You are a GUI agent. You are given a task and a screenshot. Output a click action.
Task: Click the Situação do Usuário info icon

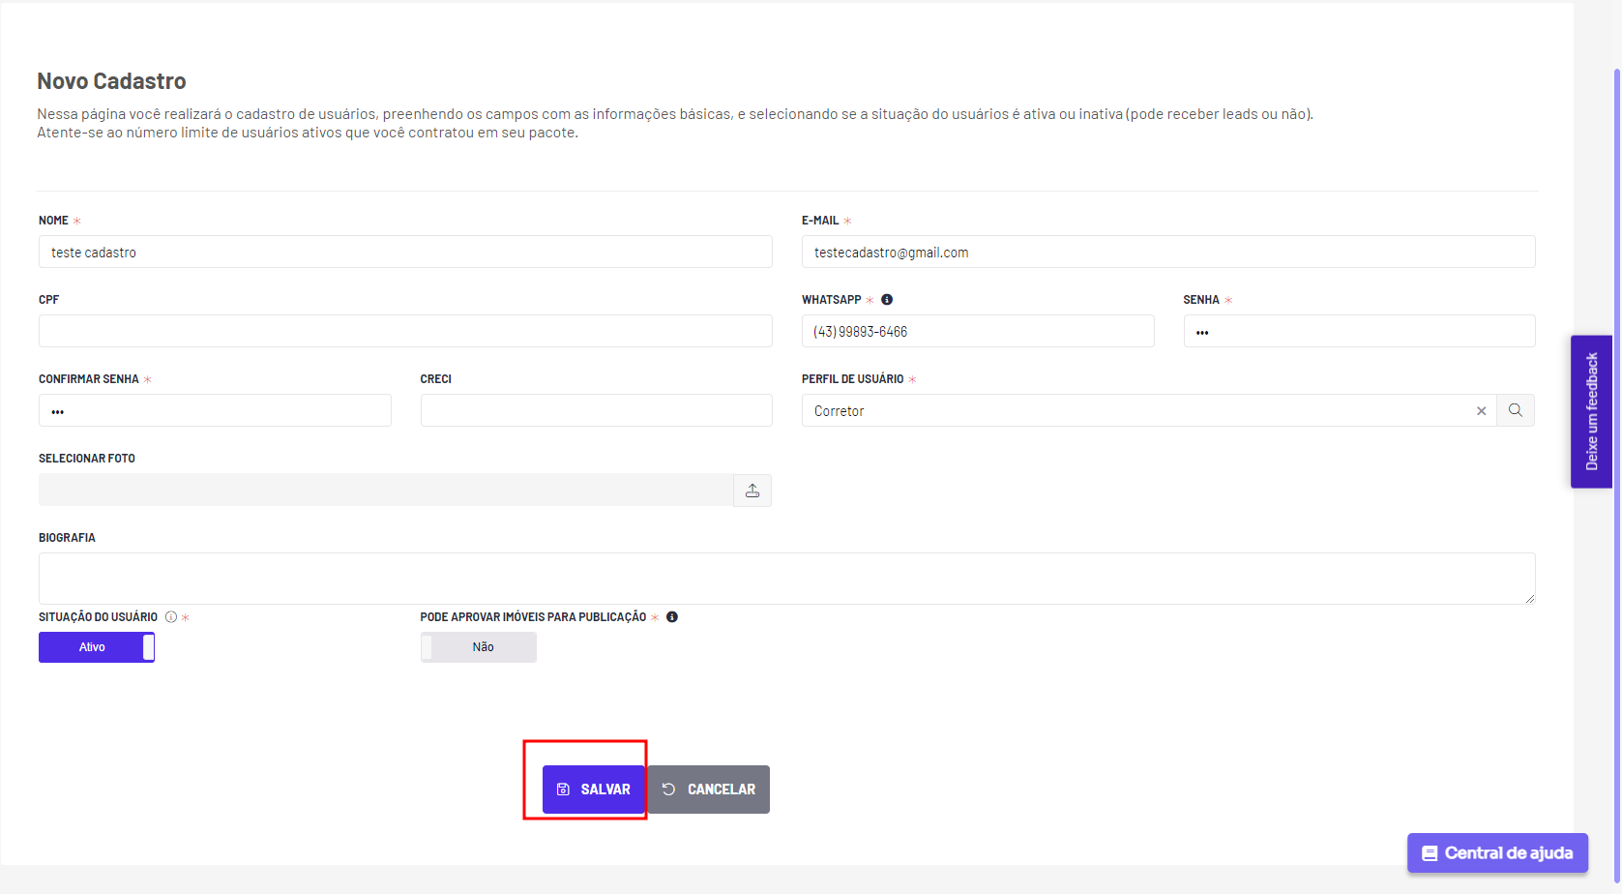[171, 617]
